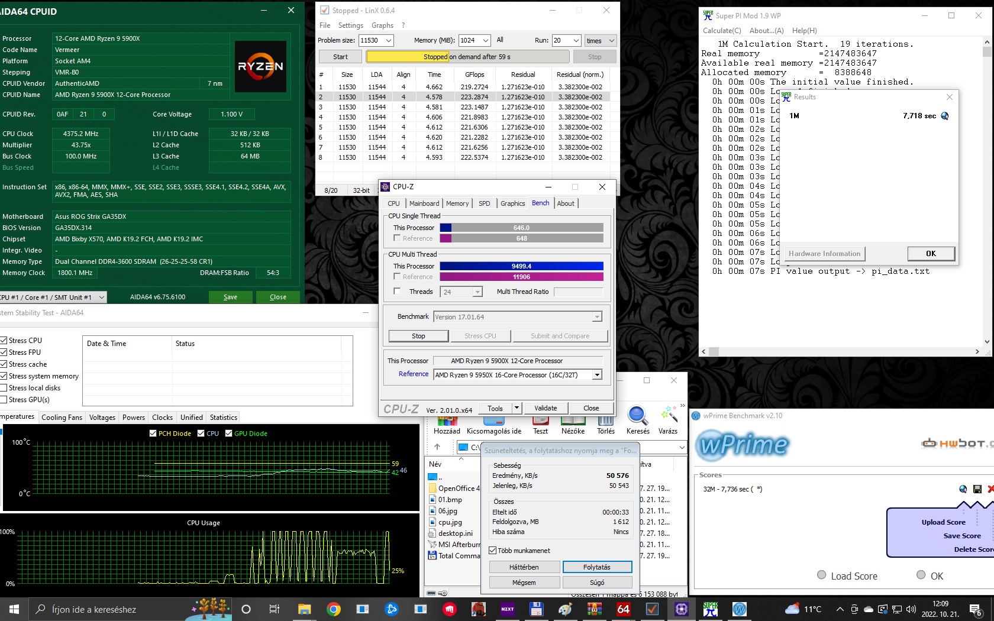Viewport: 994px width, 621px height.
Task: Open the CPU-Z benchmark Version dropdown
Action: click(597, 317)
